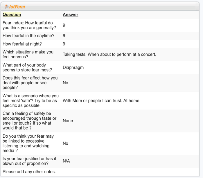Select 'Which situations make you feel nervous?' question
203x178 pixels.
(28, 54)
